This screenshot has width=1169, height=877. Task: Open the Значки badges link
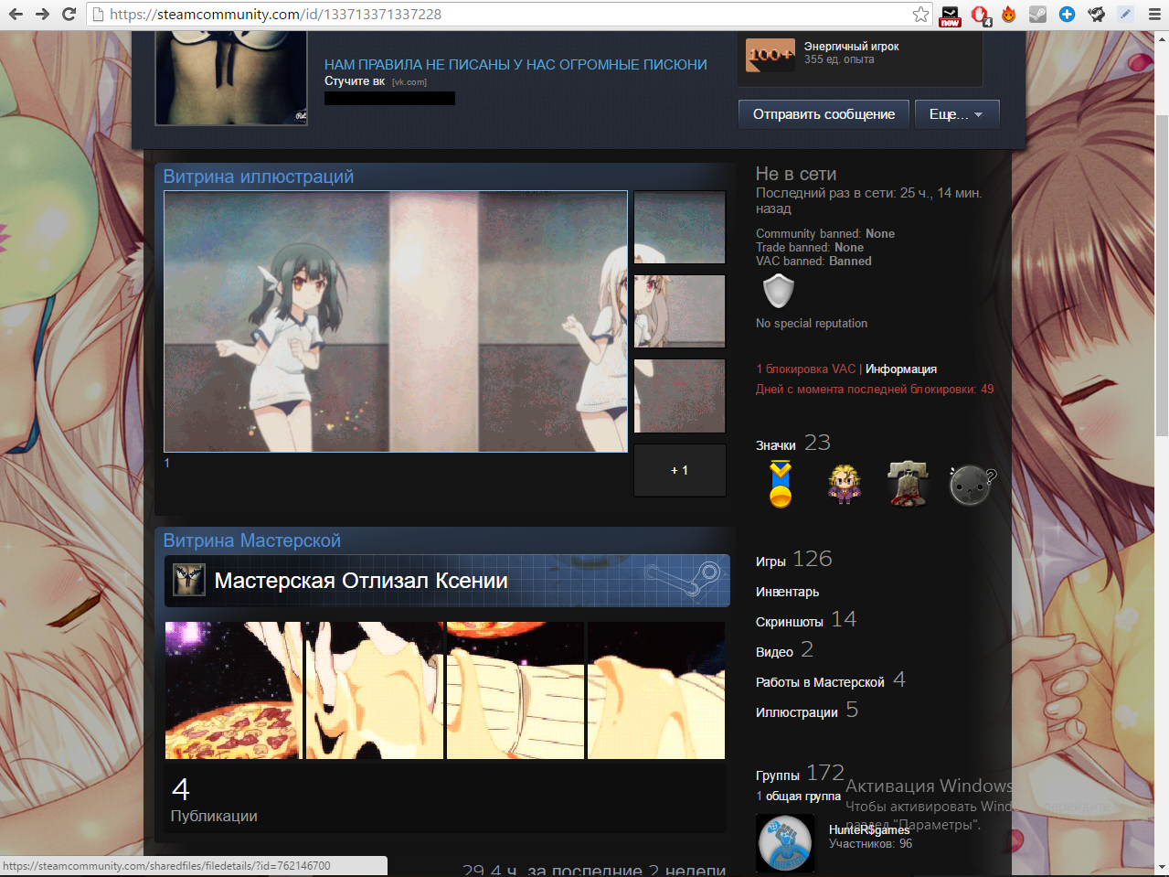point(775,445)
